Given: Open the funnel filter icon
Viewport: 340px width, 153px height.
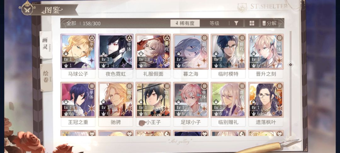Looking at the screenshot, I should (x=236, y=23).
